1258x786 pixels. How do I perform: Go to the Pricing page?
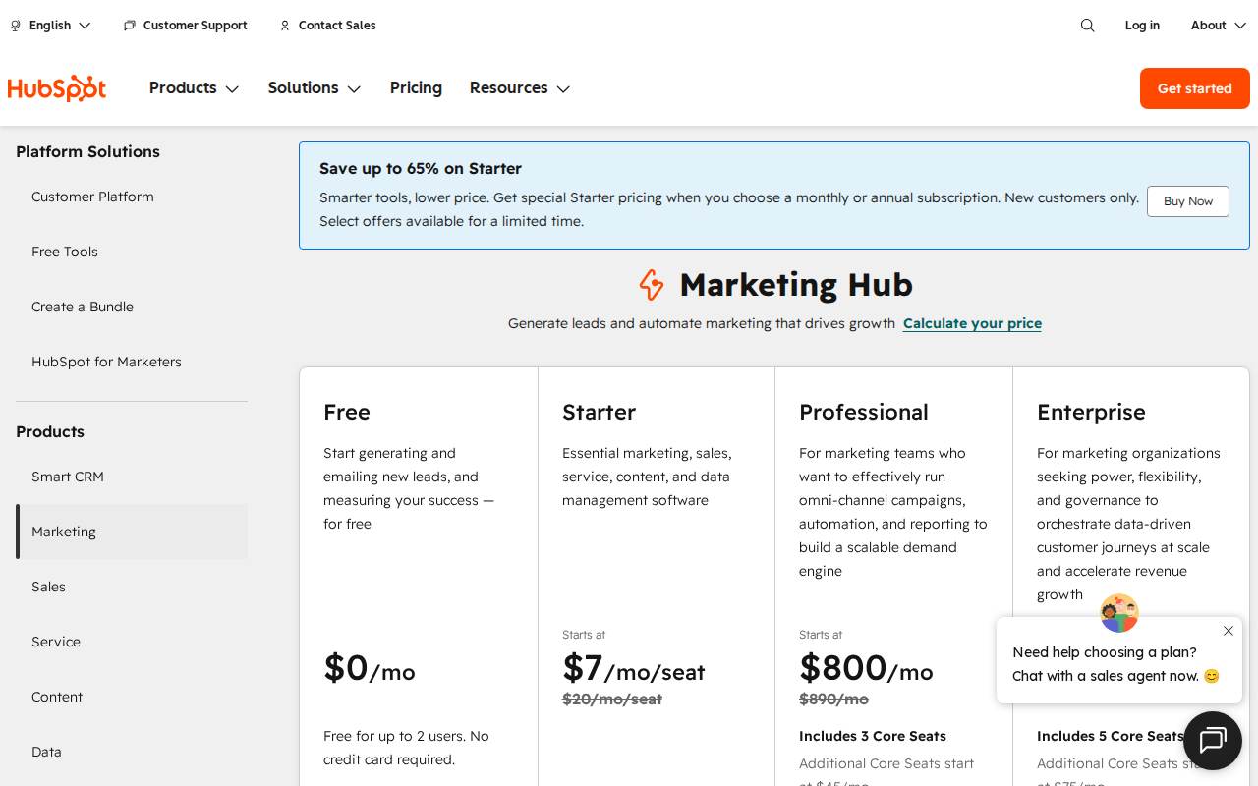pyautogui.click(x=416, y=88)
